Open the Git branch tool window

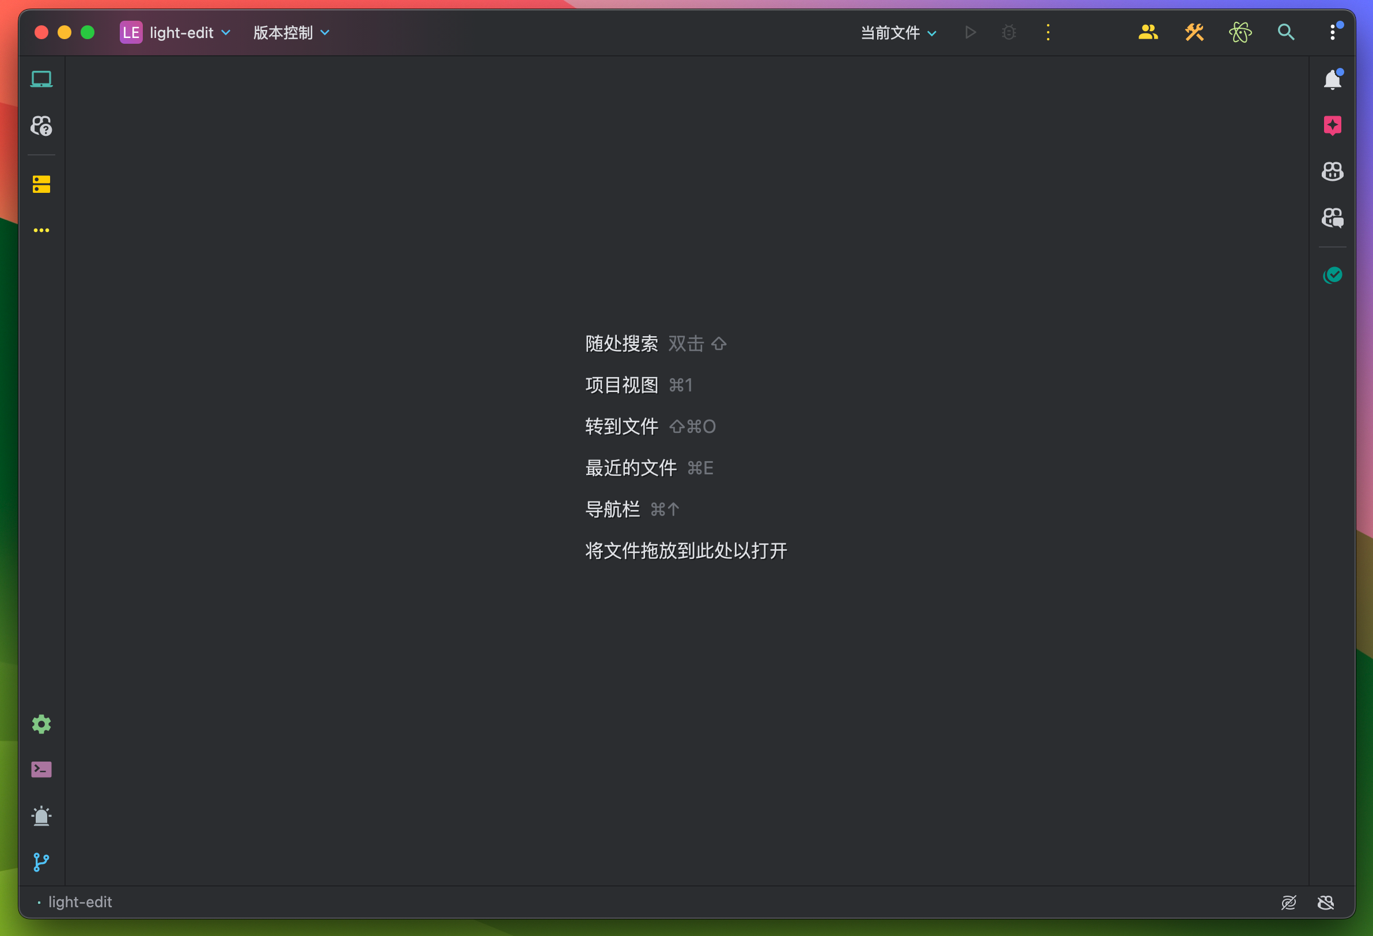pyautogui.click(x=41, y=862)
